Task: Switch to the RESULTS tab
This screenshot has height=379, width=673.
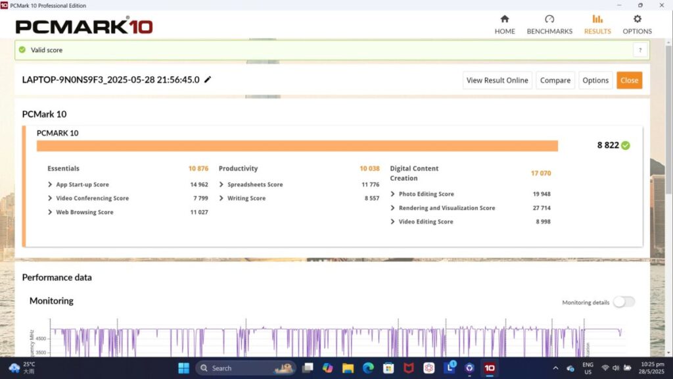Action: (597, 25)
